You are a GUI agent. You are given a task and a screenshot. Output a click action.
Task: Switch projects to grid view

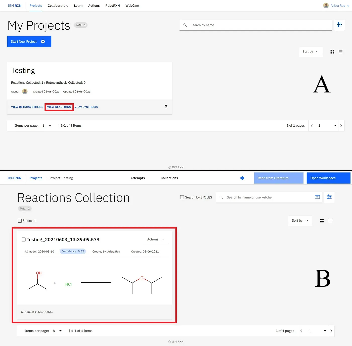coord(332,52)
